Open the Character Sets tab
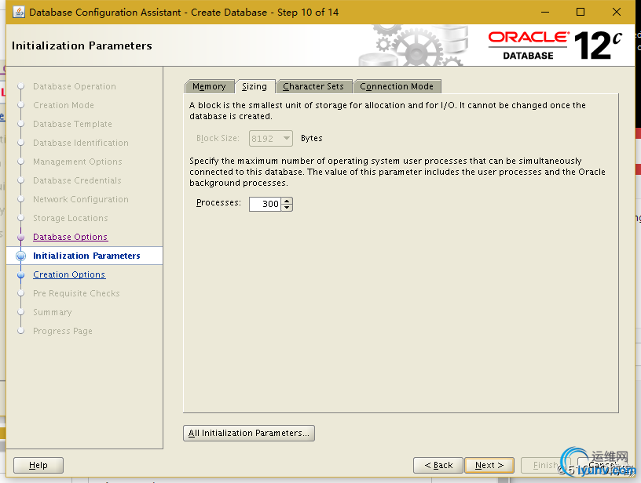The width and height of the screenshot is (641, 483). pyautogui.click(x=313, y=86)
